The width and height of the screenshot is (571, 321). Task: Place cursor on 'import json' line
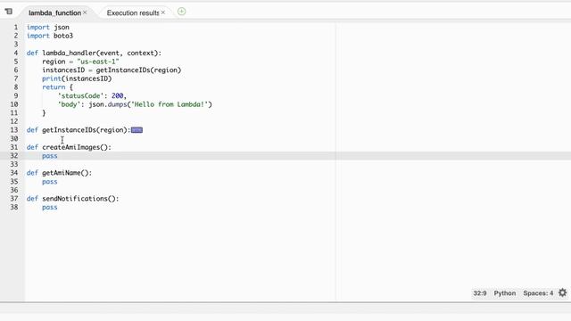pyautogui.click(x=47, y=28)
